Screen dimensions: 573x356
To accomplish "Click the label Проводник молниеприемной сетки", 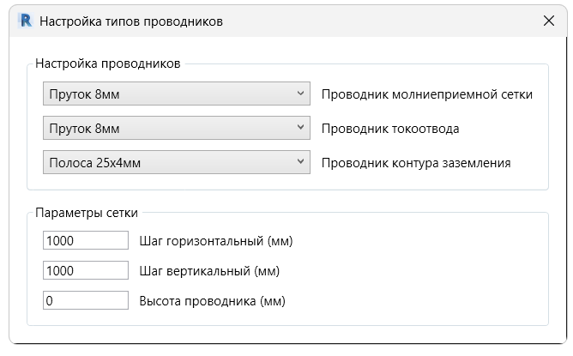I will (427, 94).
